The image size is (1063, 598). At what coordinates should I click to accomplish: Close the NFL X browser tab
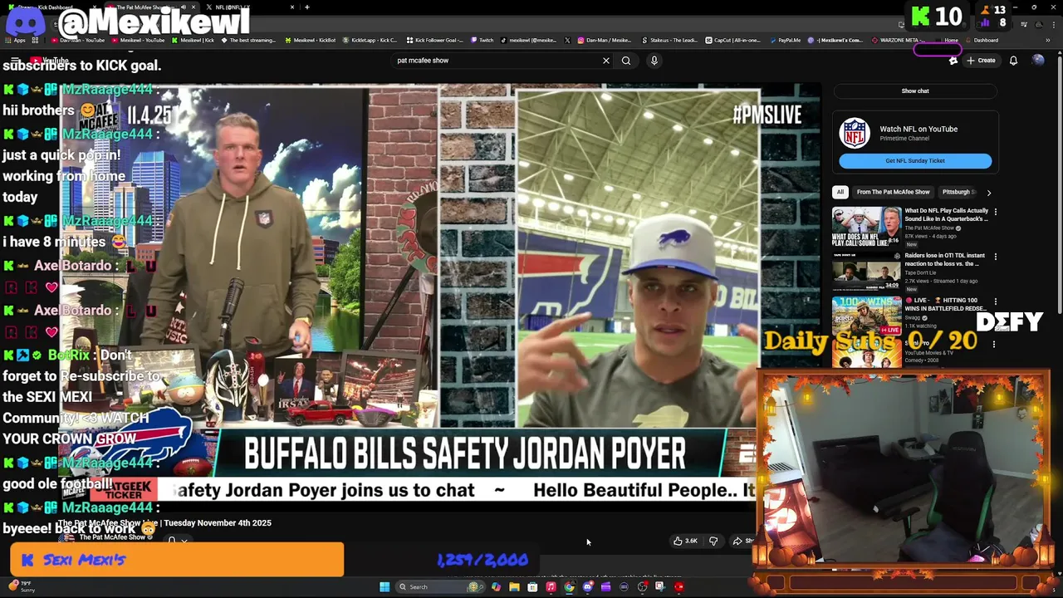pyautogui.click(x=292, y=7)
